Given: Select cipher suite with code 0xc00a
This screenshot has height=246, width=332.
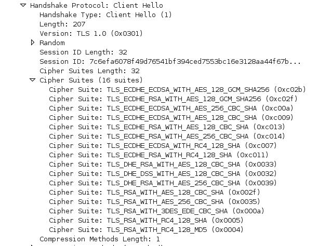Looking at the screenshot, I should coord(171,108).
